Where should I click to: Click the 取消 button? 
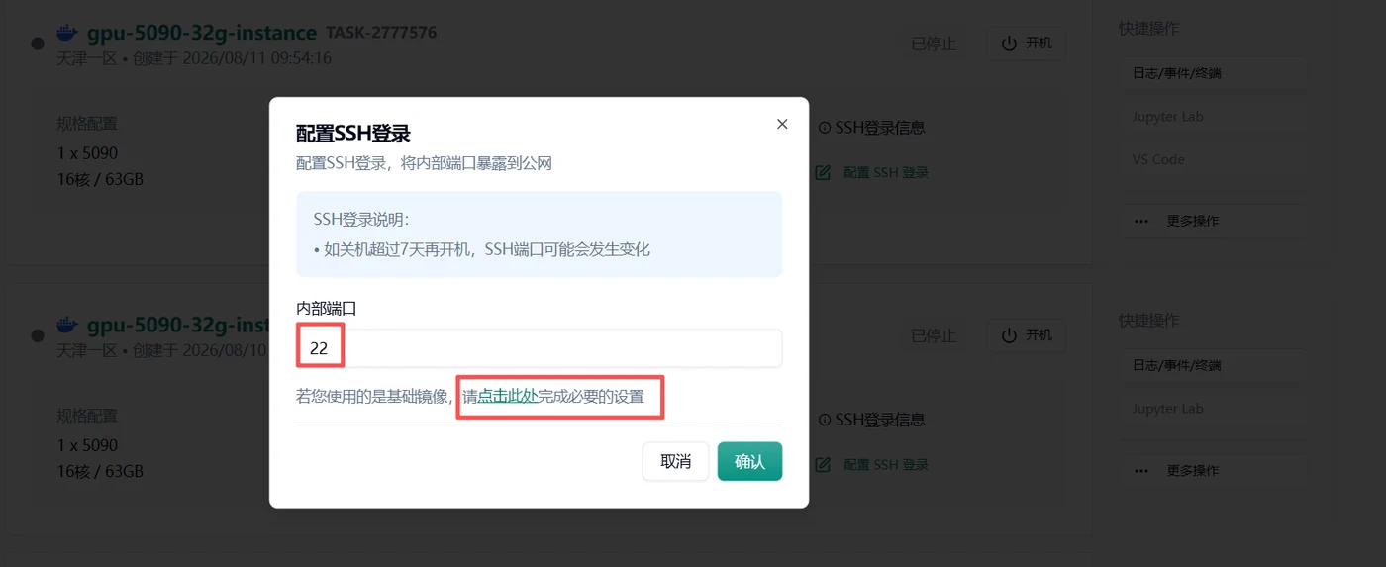(x=675, y=461)
